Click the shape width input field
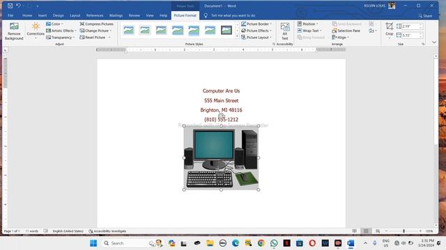This screenshot has width=446, height=250. [411, 35]
